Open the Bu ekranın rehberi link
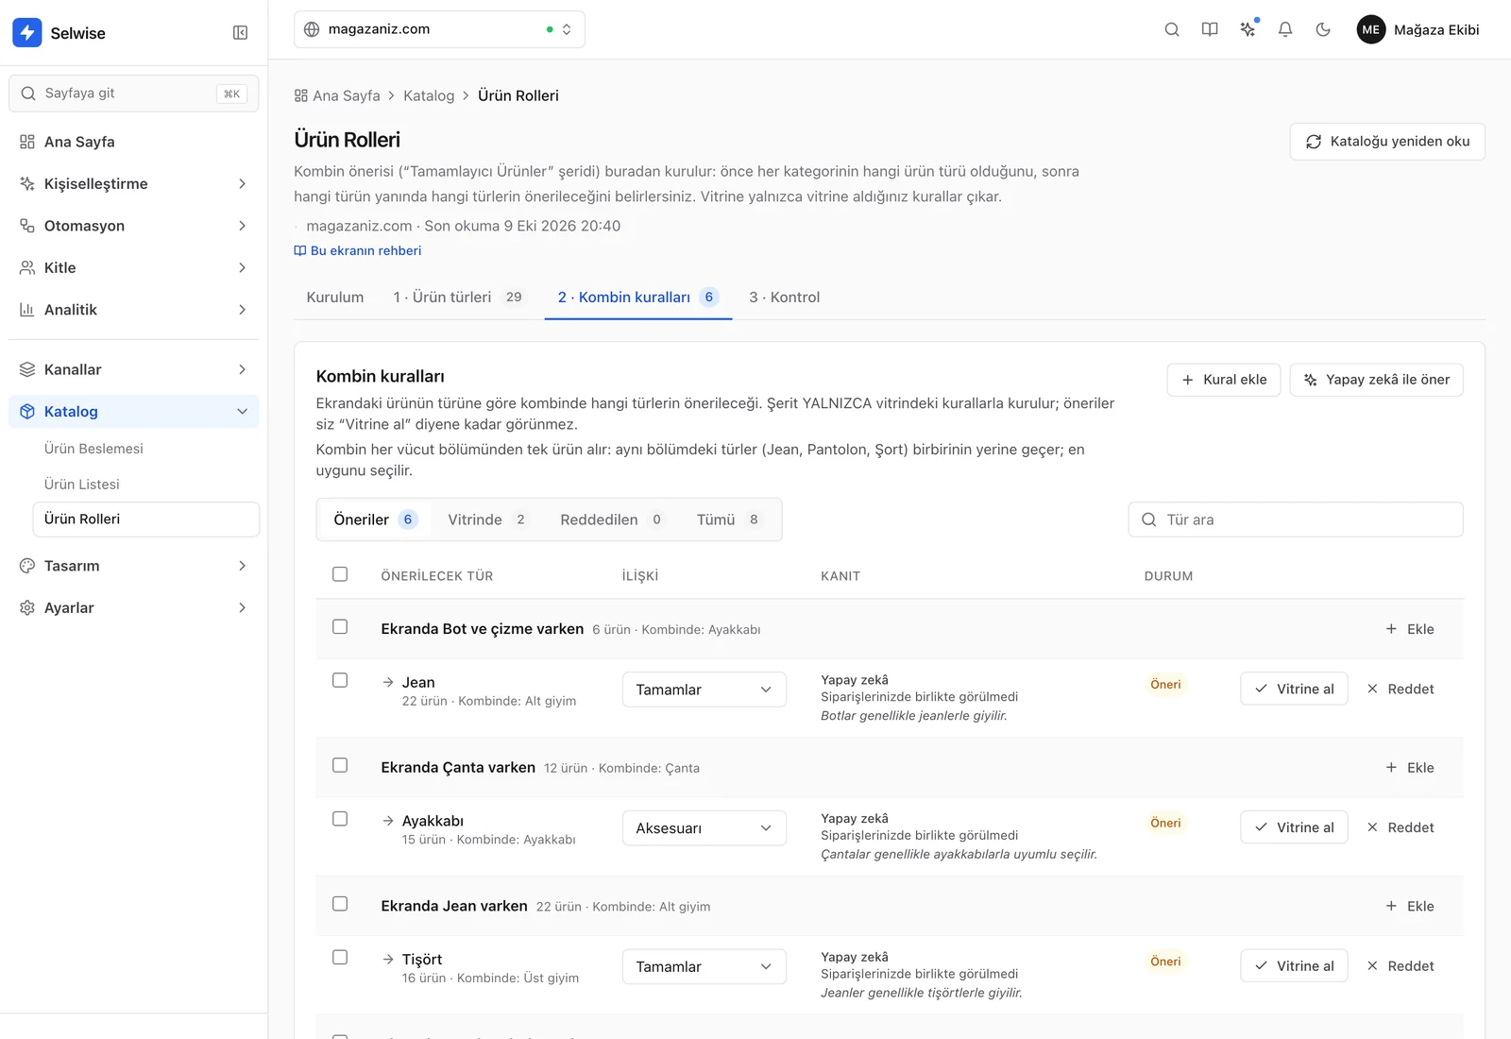The image size is (1511, 1039). 358,250
